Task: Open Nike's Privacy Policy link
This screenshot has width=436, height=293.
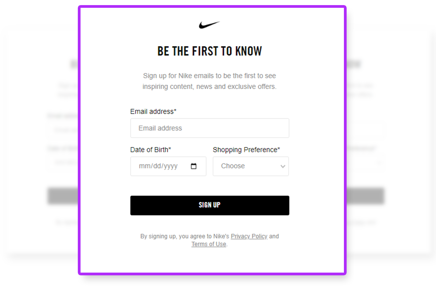Action: click(x=249, y=236)
